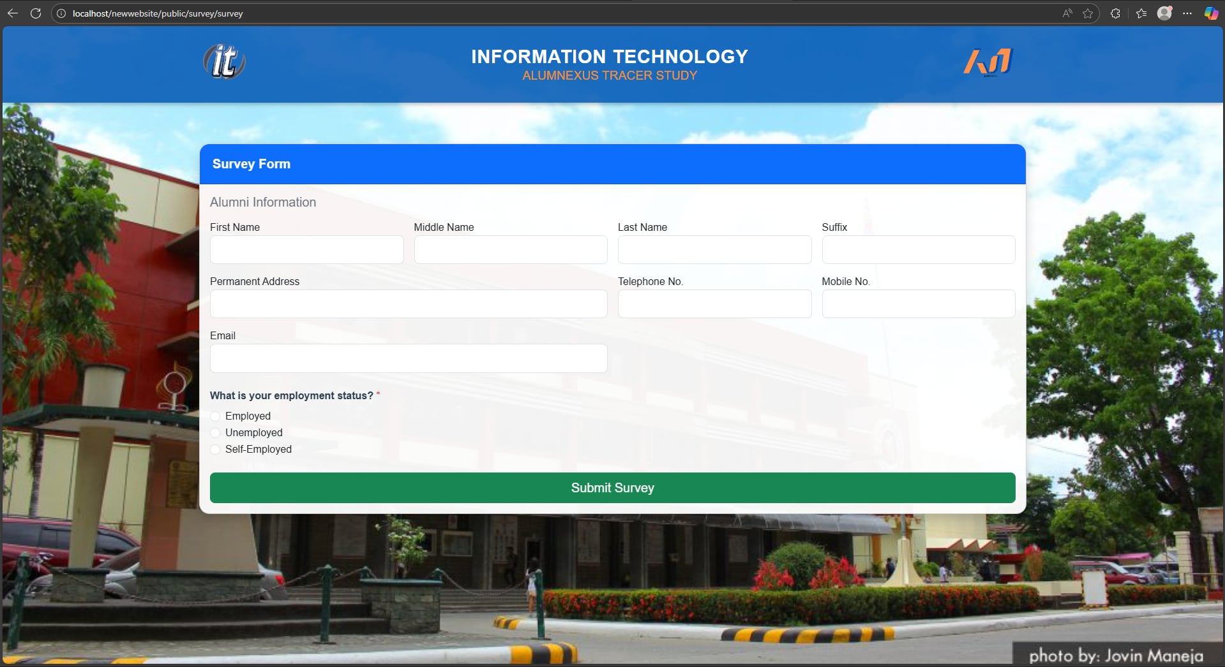Add the page to favorites via star icon
1225x667 pixels.
coord(1087,13)
